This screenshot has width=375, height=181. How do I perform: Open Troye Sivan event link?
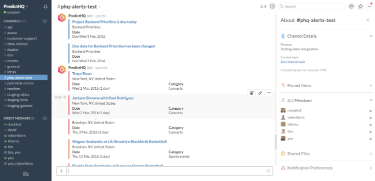pyautogui.click(x=82, y=74)
